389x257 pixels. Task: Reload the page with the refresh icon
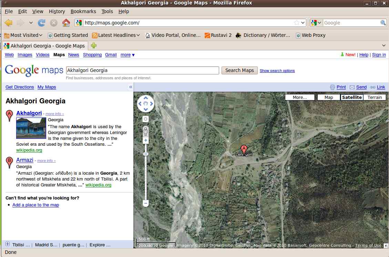[x=41, y=23]
